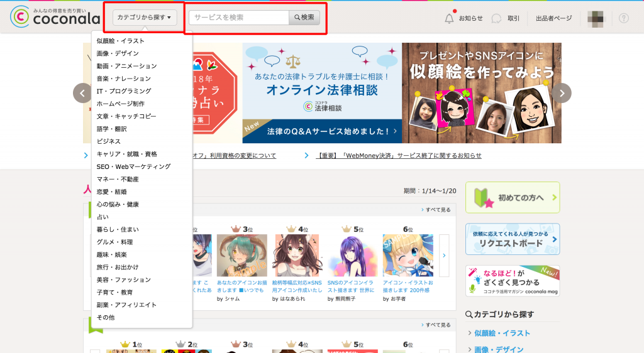Viewport: 644px width, 353px height.
Task: Select 画像・デザイン from category menu
Action: [118, 53]
